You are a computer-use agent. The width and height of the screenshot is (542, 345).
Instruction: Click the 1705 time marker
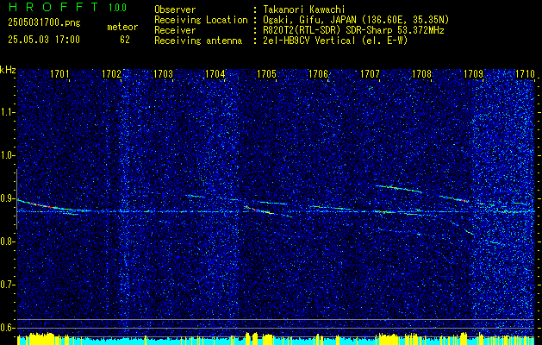[x=266, y=74]
